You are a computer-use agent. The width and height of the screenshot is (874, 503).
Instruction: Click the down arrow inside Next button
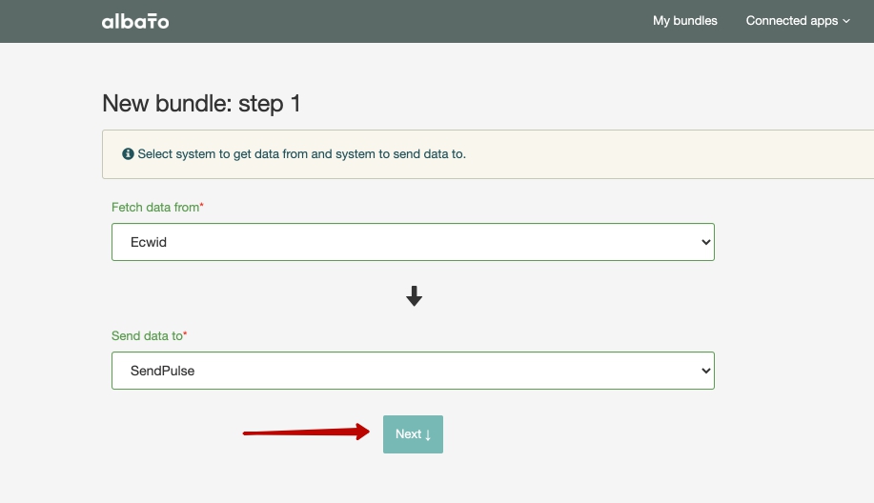428,434
